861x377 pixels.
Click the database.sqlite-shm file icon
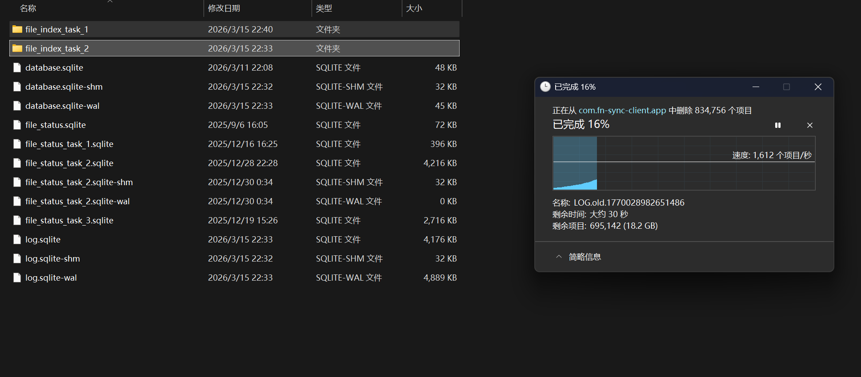(x=17, y=87)
